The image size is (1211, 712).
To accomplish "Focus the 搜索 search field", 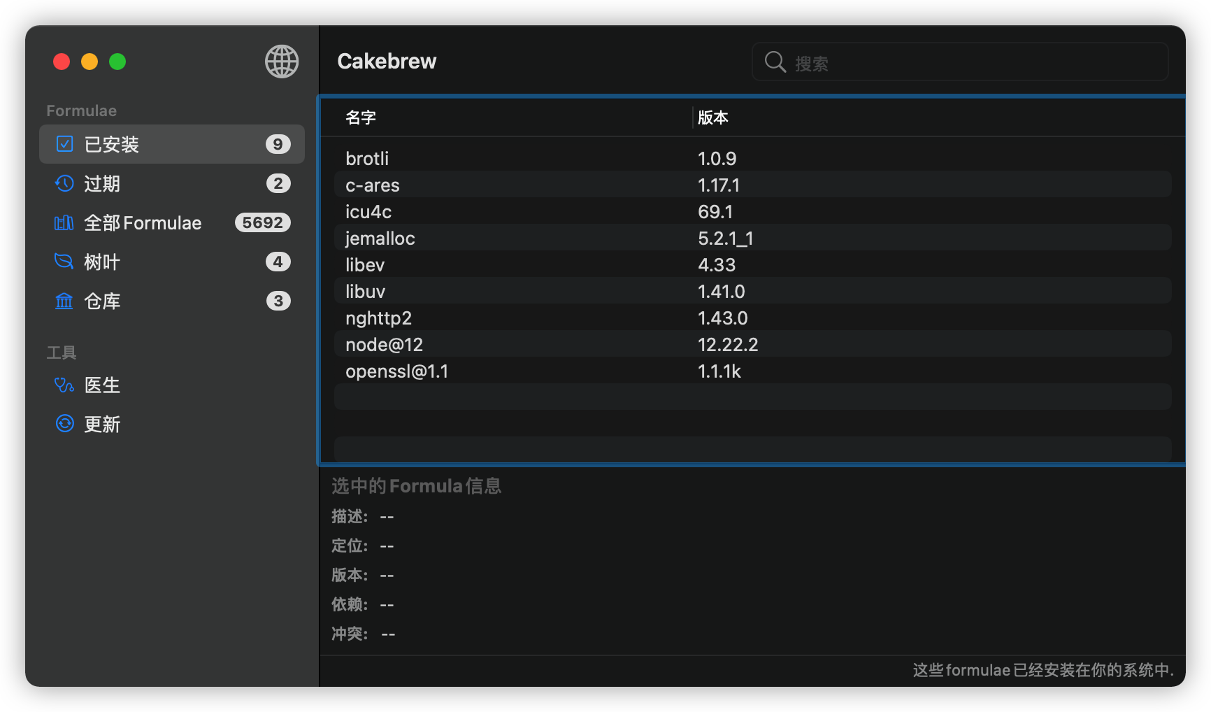I will [x=960, y=62].
